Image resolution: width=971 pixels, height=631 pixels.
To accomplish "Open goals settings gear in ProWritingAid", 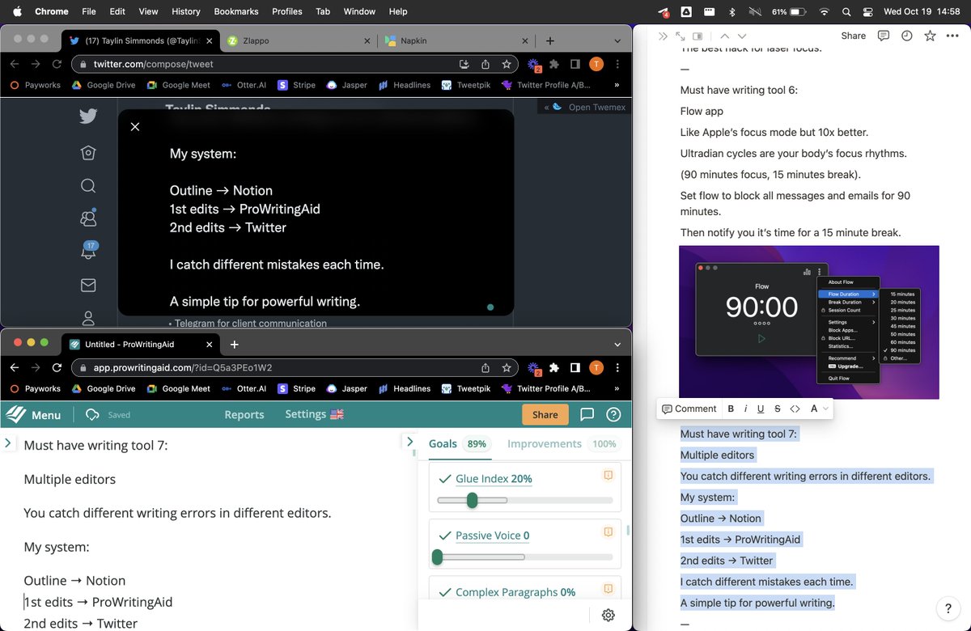I will [x=608, y=615].
